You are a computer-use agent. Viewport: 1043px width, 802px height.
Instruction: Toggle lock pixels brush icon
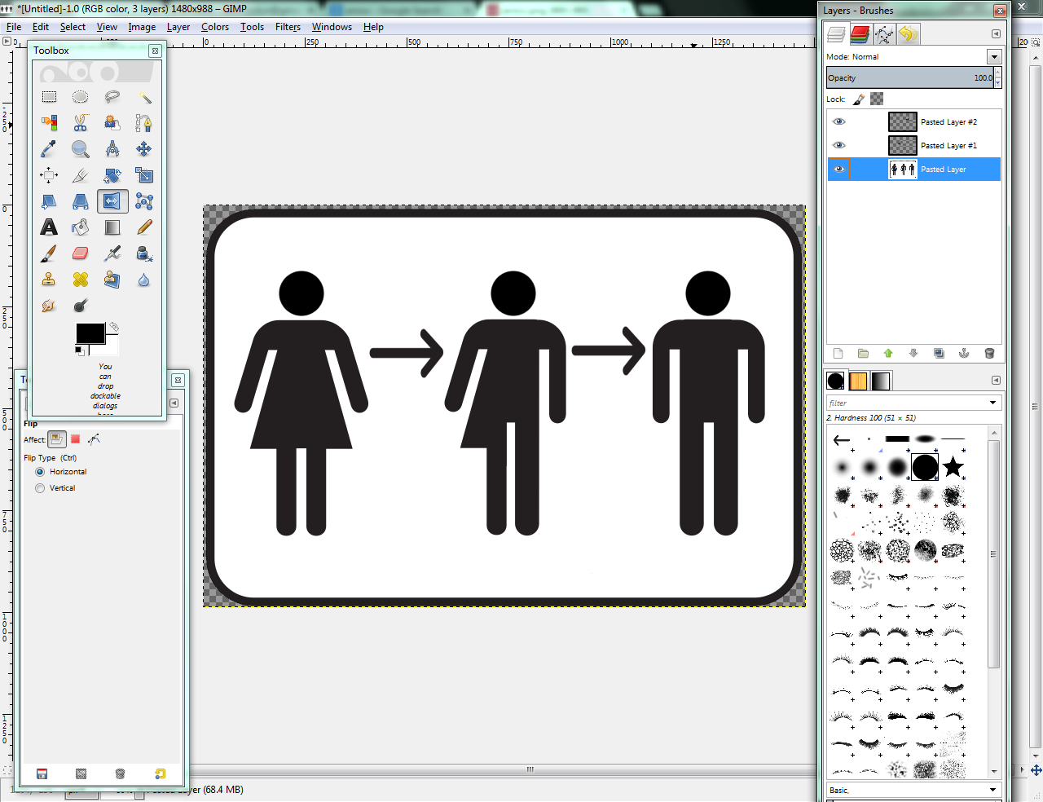click(x=859, y=99)
